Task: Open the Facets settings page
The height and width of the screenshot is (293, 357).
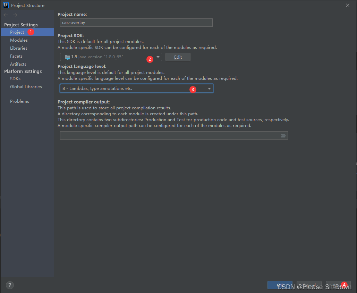Action: 16,56
